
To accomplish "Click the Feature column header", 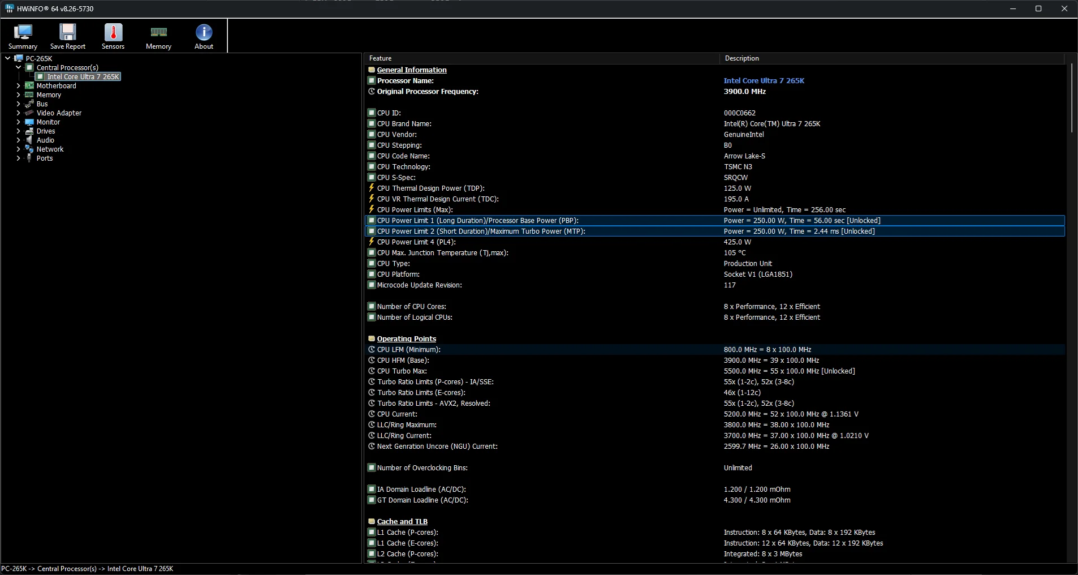I will click(542, 58).
